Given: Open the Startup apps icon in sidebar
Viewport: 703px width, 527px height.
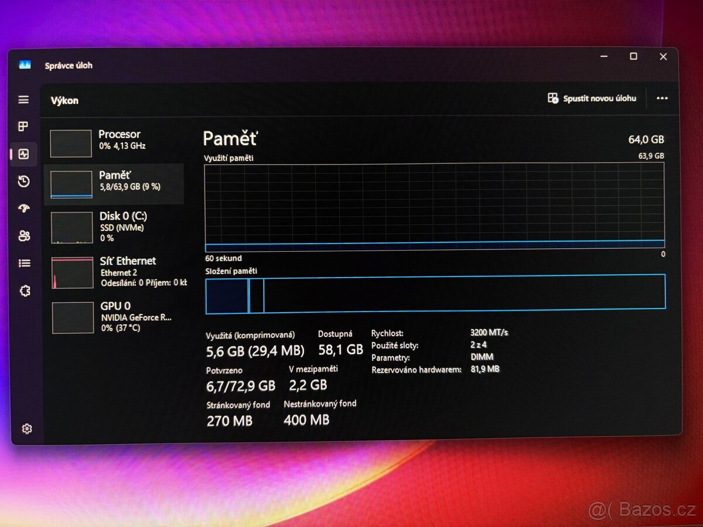Looking at the screenshot, I should click(x=23, y=208).
